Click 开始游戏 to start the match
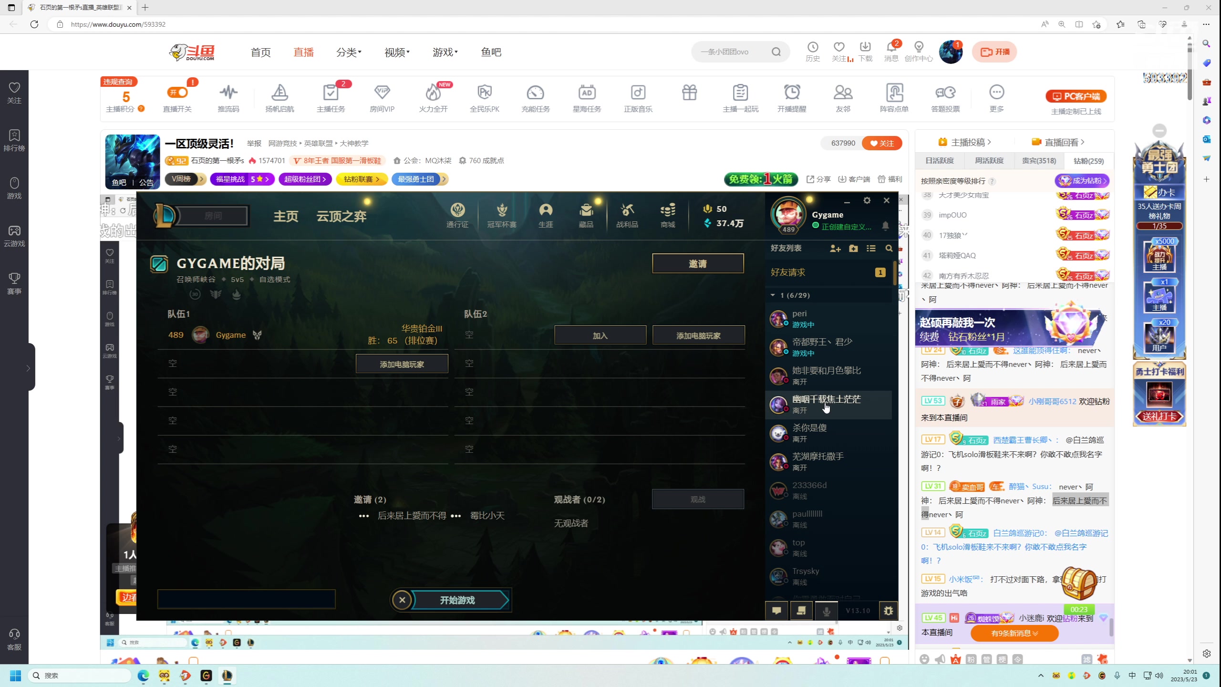This screenshot has height=687, width=1221. pyautogui.click(x=459, y=600)
